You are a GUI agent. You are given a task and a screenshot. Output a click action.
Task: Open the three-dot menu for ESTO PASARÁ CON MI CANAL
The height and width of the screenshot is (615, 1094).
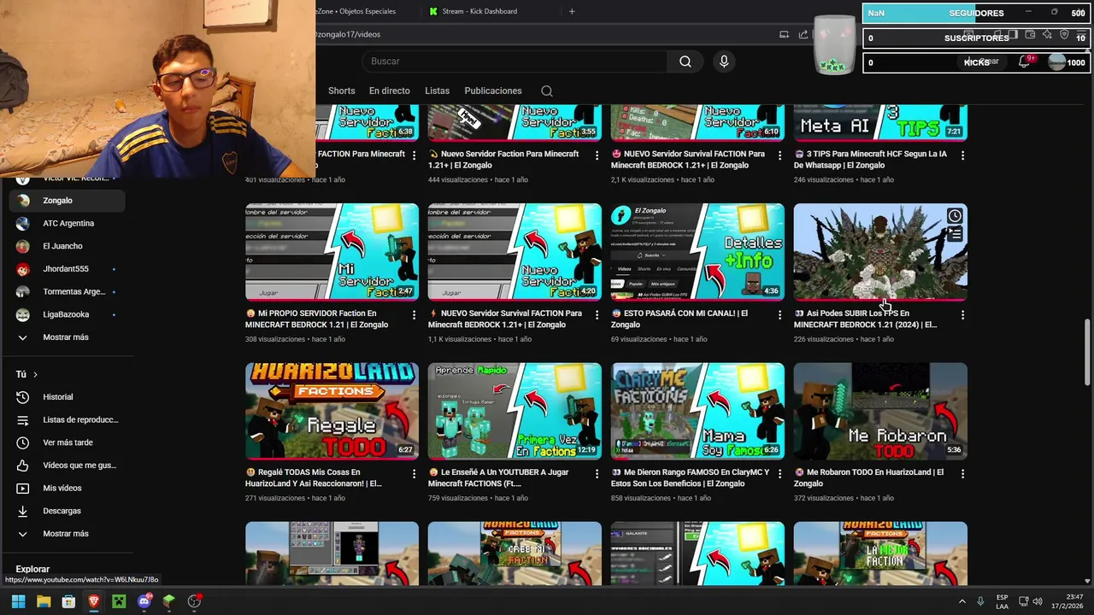point(779,314)
